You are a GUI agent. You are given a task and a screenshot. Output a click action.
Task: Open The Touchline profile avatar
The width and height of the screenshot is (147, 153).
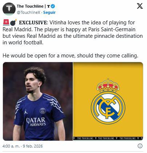[x=9, y=9]
